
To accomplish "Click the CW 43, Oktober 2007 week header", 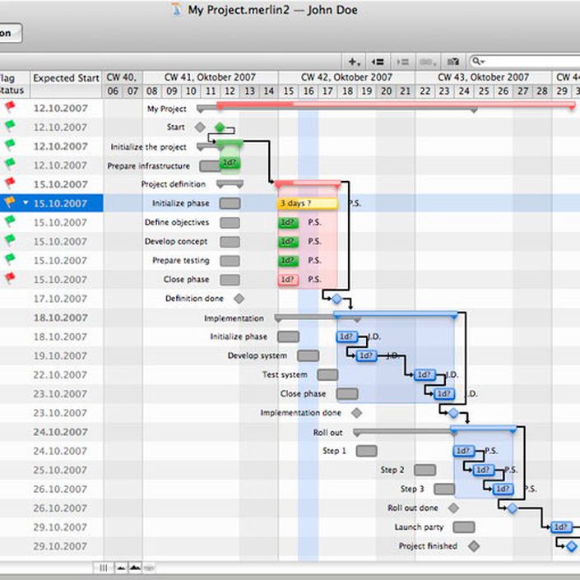I will (484, 77).
